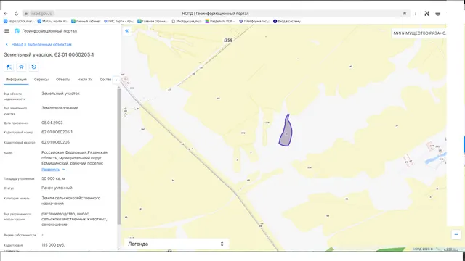Open the Части ЗУ tab
Image resolution: width=465 pixels, height=261 pixels.
[85, 80]
